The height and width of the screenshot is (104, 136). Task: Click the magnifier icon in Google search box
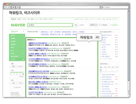tap(103, 7)
